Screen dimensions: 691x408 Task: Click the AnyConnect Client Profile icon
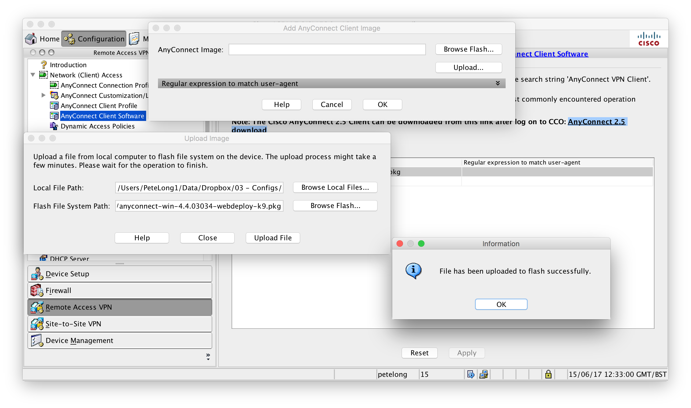tap(54, 106)
